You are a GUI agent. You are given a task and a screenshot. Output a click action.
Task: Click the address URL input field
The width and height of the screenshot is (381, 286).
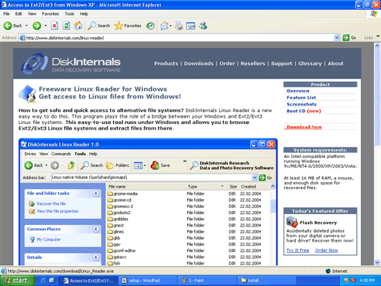[x=180, y=37]
